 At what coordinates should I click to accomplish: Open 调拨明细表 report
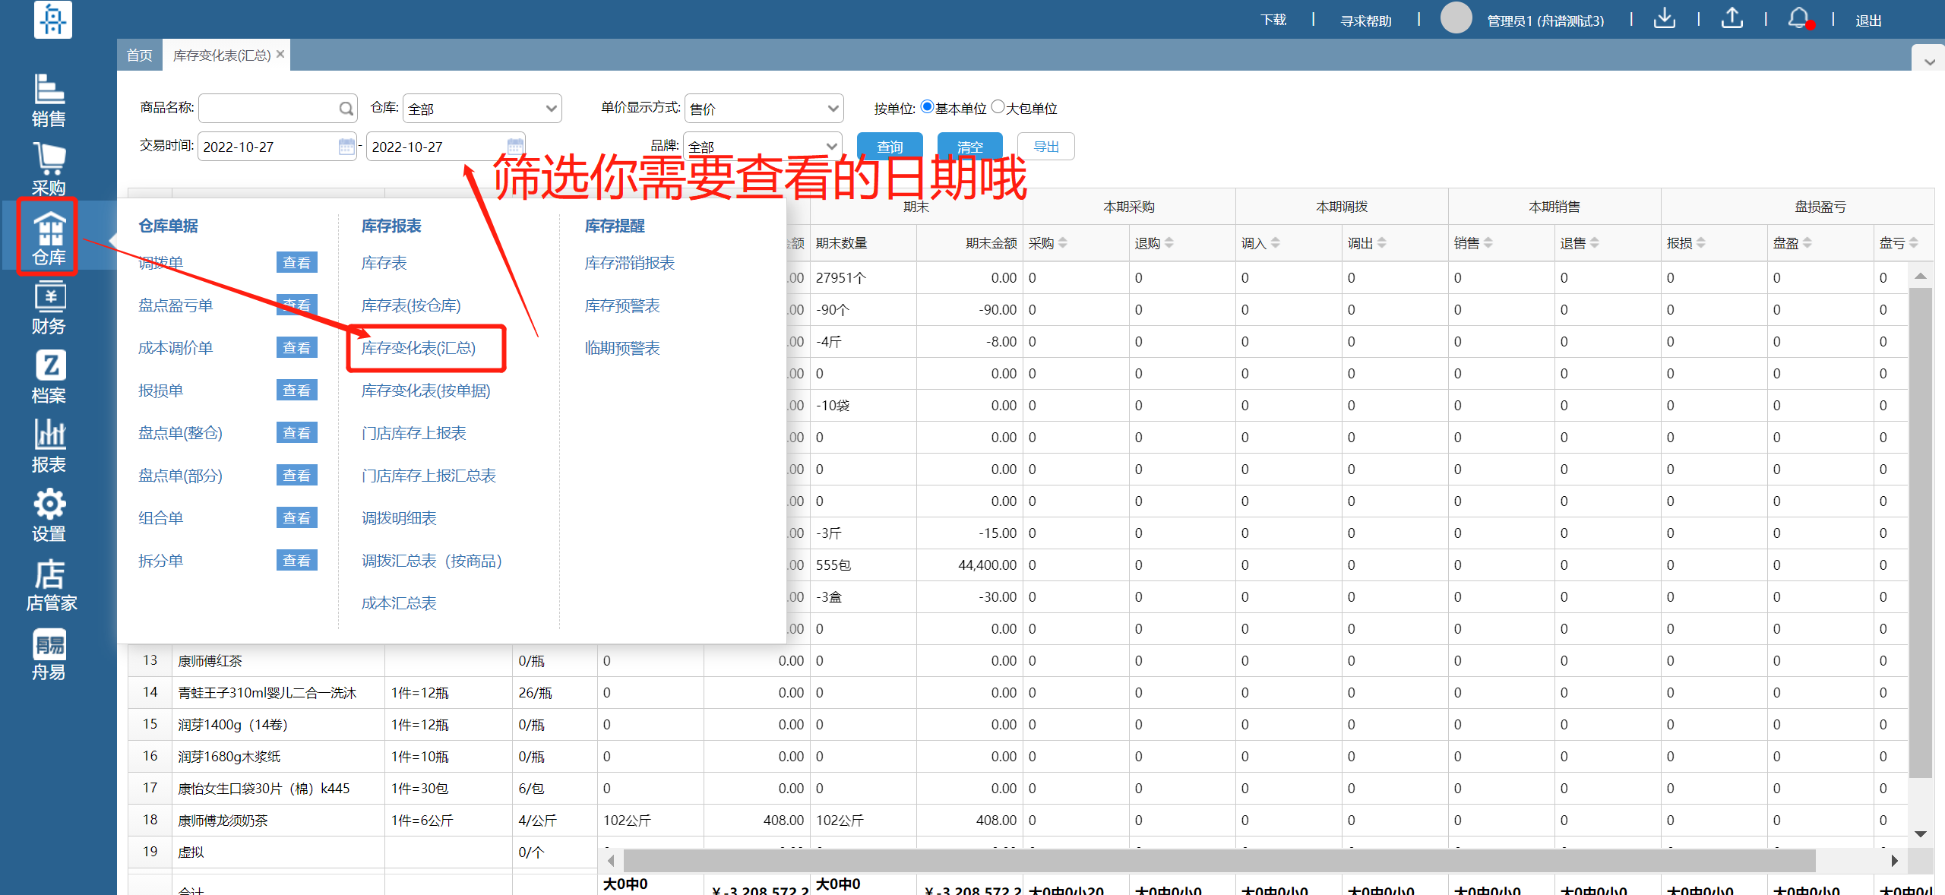(399, 518)
